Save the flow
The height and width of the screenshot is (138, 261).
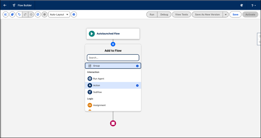[235, 14]
